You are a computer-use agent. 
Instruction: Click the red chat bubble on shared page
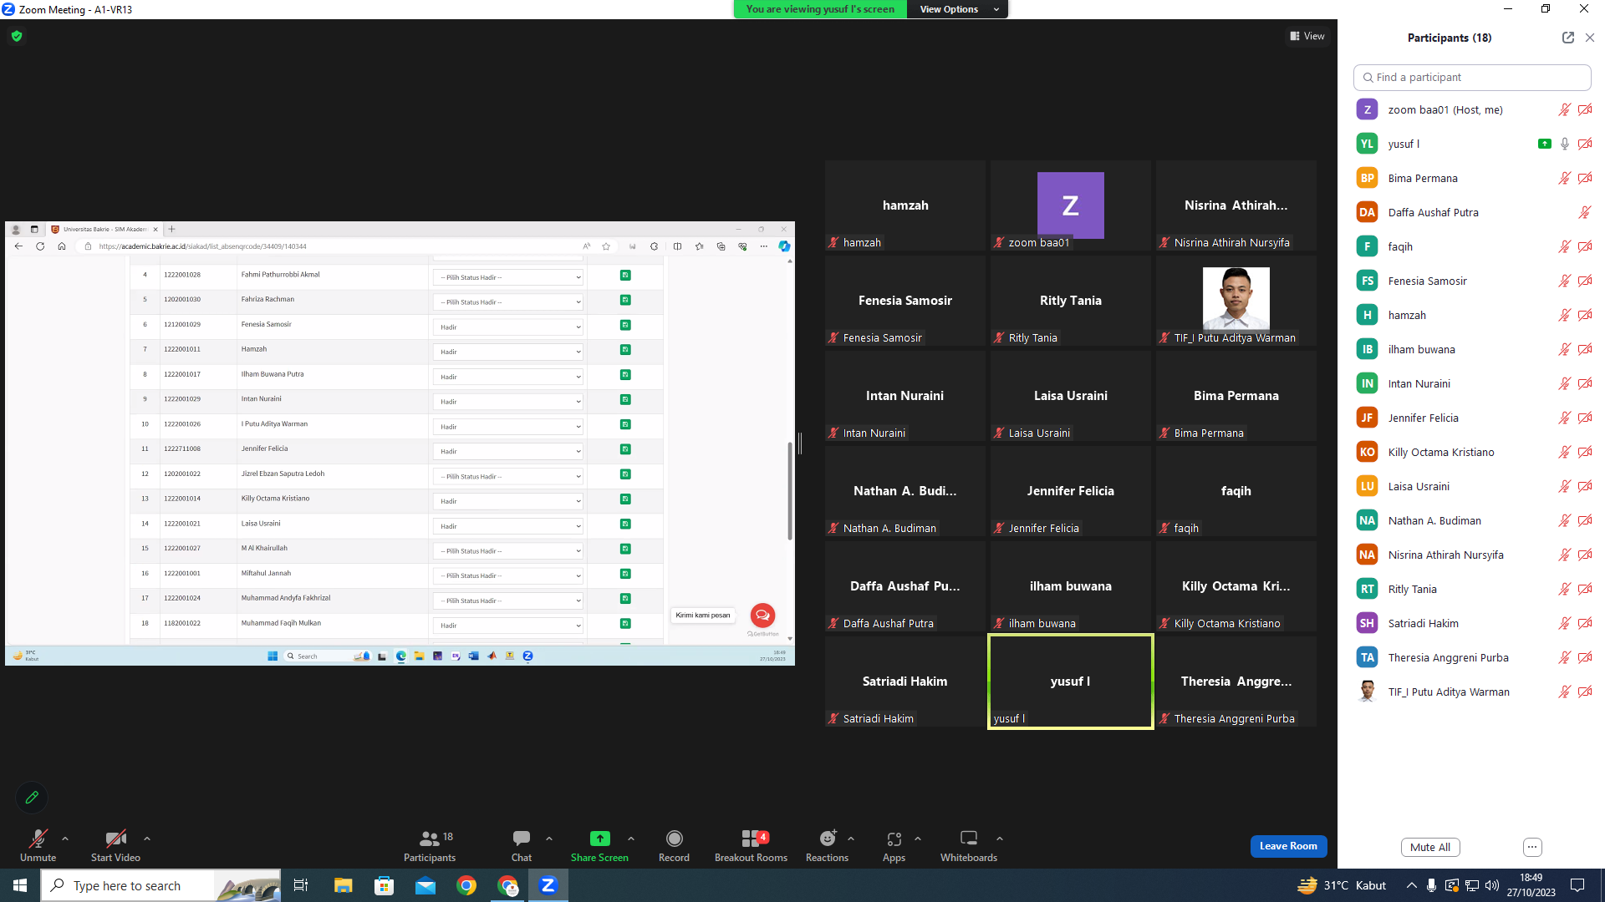(x=762, y=616)
